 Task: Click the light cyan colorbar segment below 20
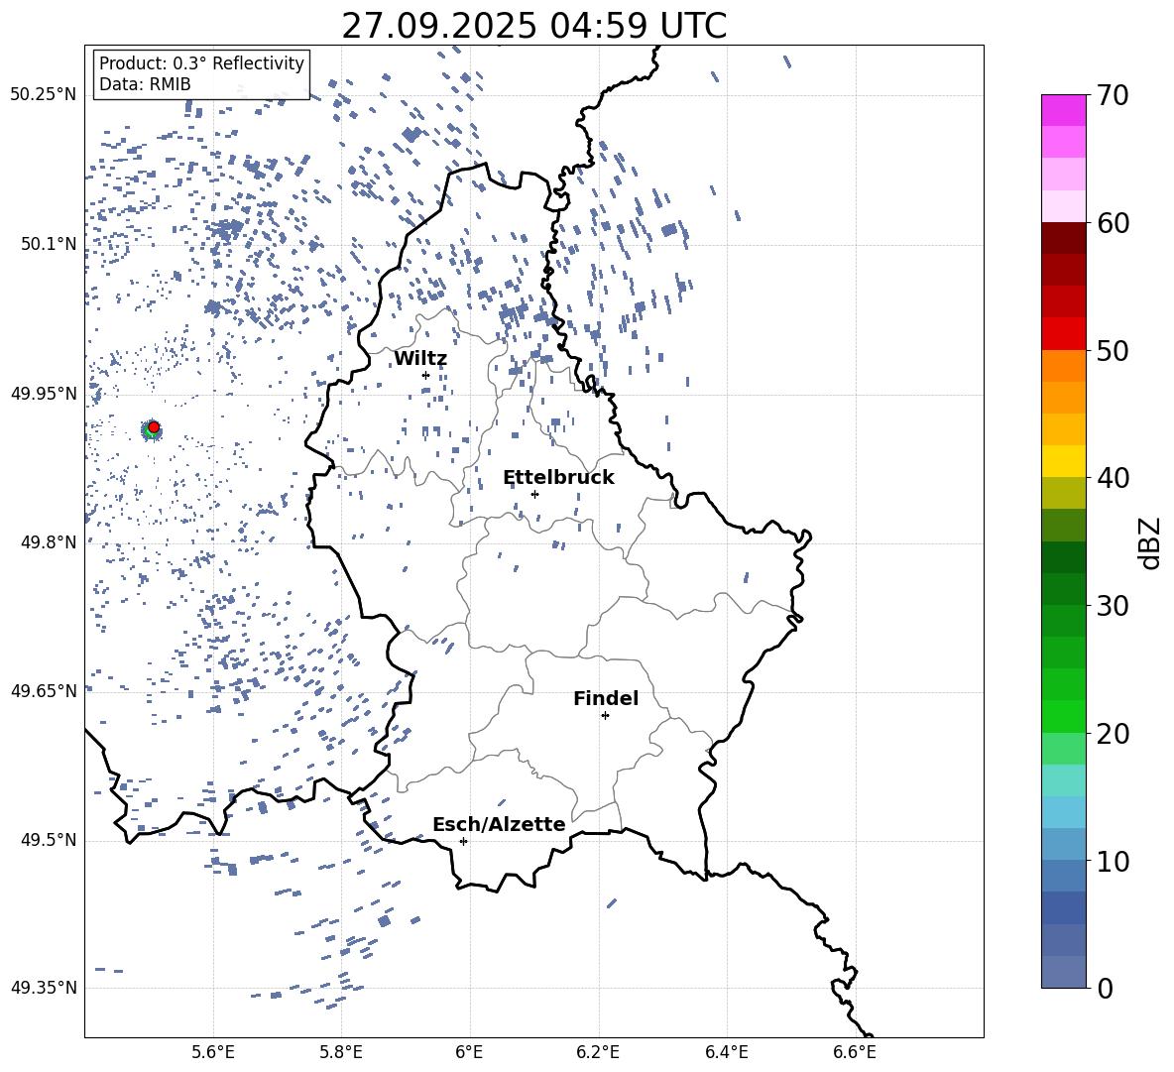pyautogui.click(x=1063, y=780)
